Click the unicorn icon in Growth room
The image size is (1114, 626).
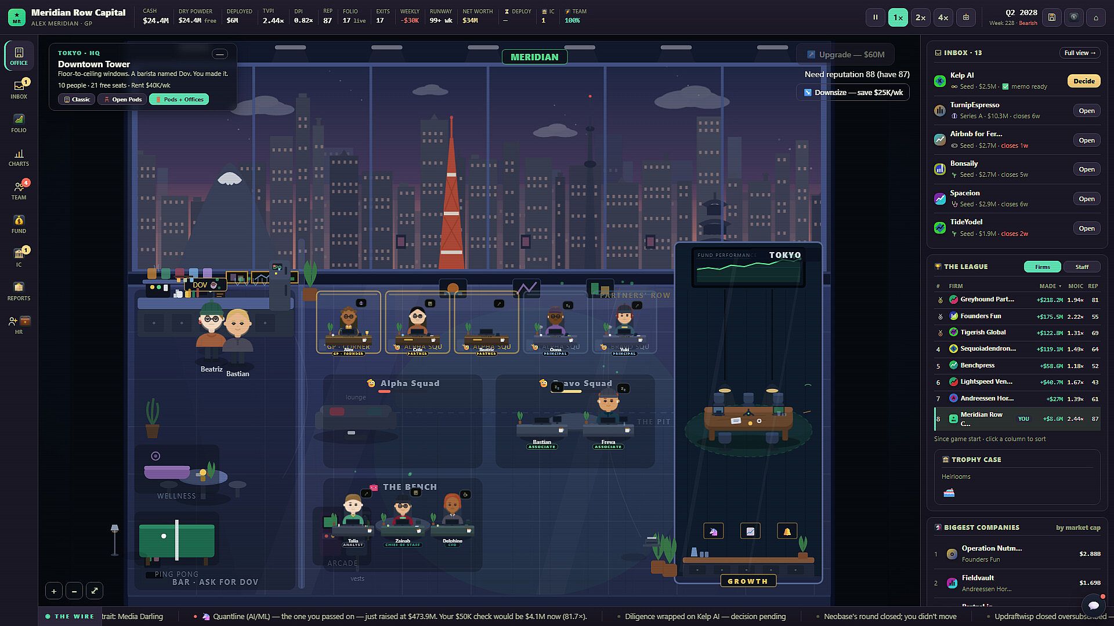[713, 531]
